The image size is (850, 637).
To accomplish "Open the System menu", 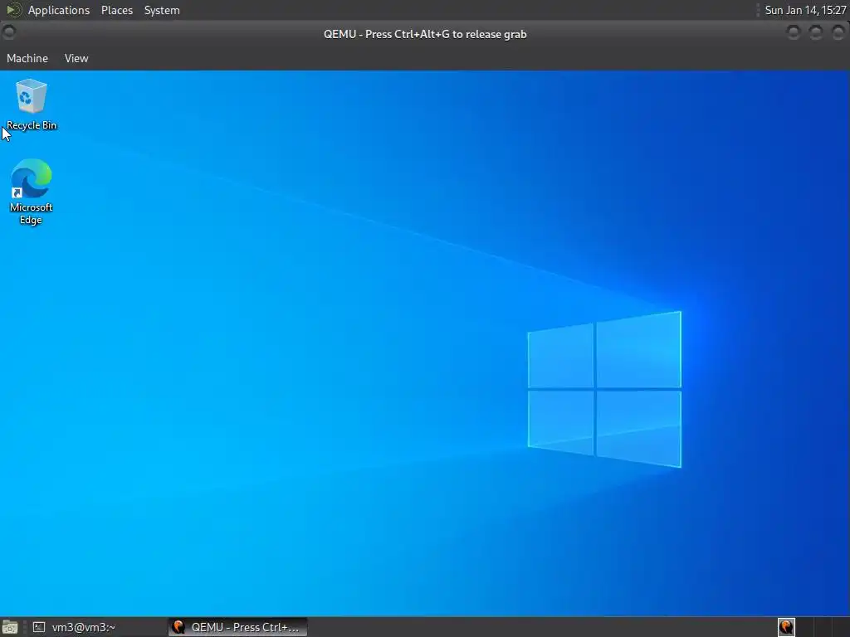I will 162,10.
